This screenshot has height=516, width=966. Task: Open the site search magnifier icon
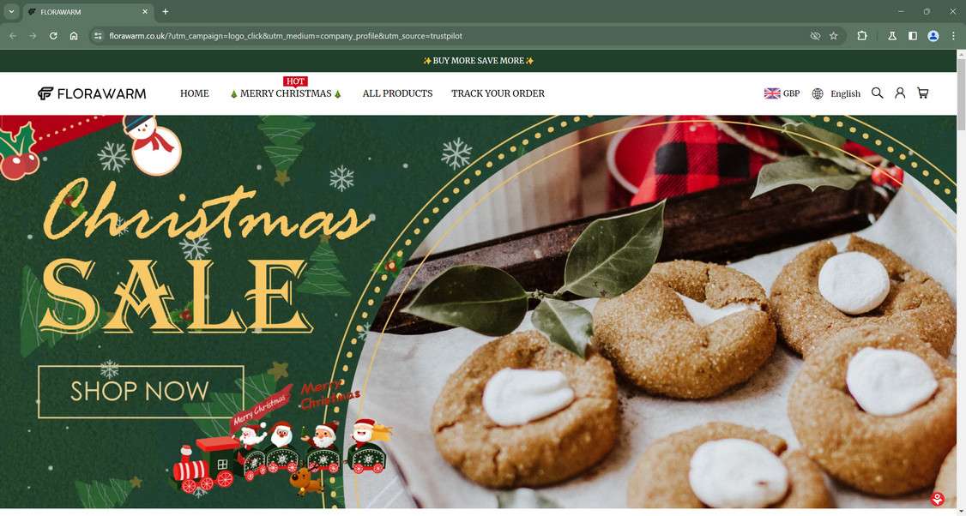click(x=878, y=93)
